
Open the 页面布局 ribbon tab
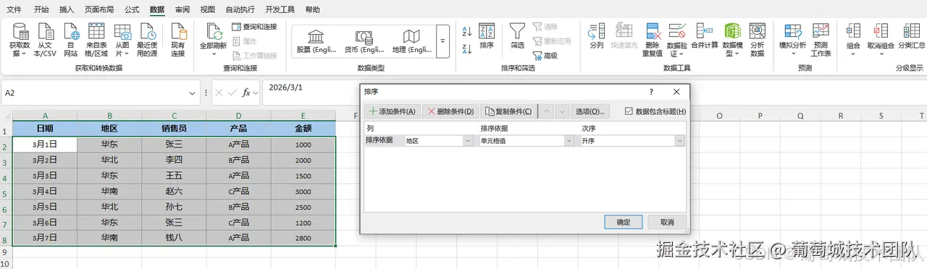(x=98, y=9)
